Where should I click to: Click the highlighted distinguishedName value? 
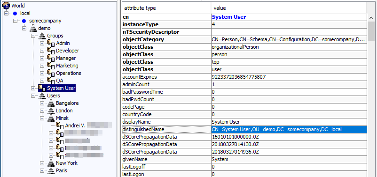(x=289, y=129)
